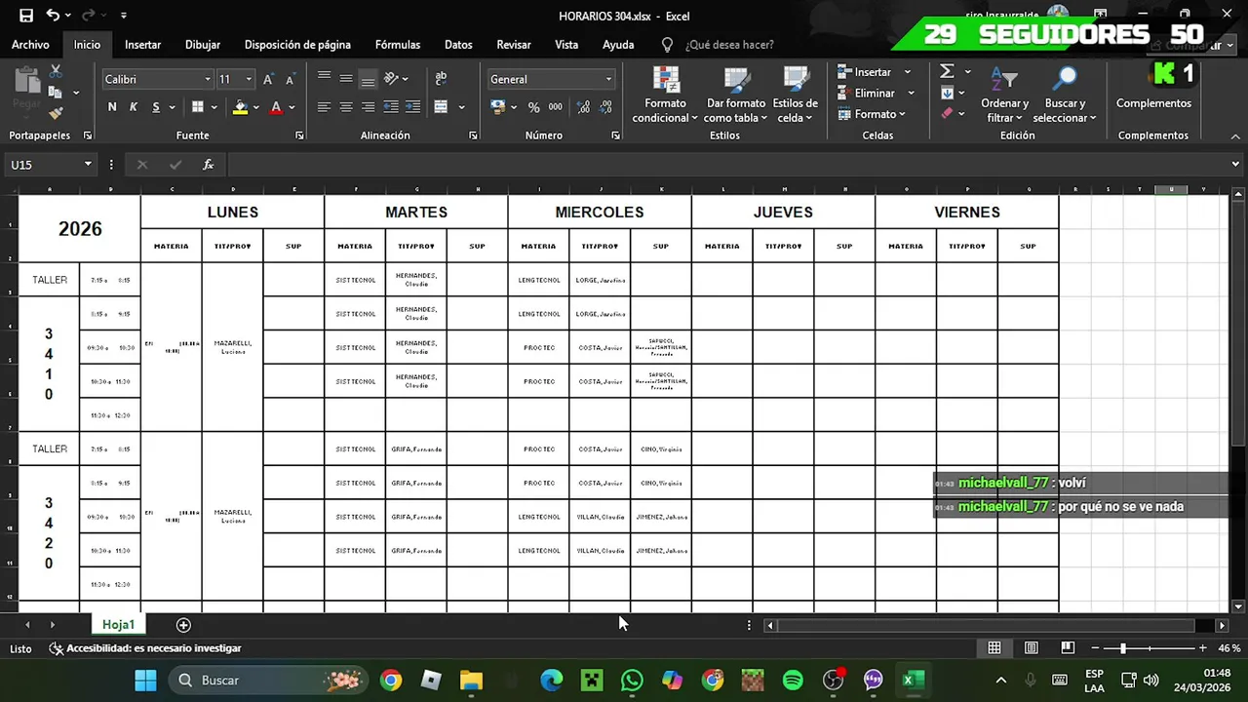1248x702 pixels.
Task: Click the percent style icon
Action: pyautogui.click(x=533, y=107)
